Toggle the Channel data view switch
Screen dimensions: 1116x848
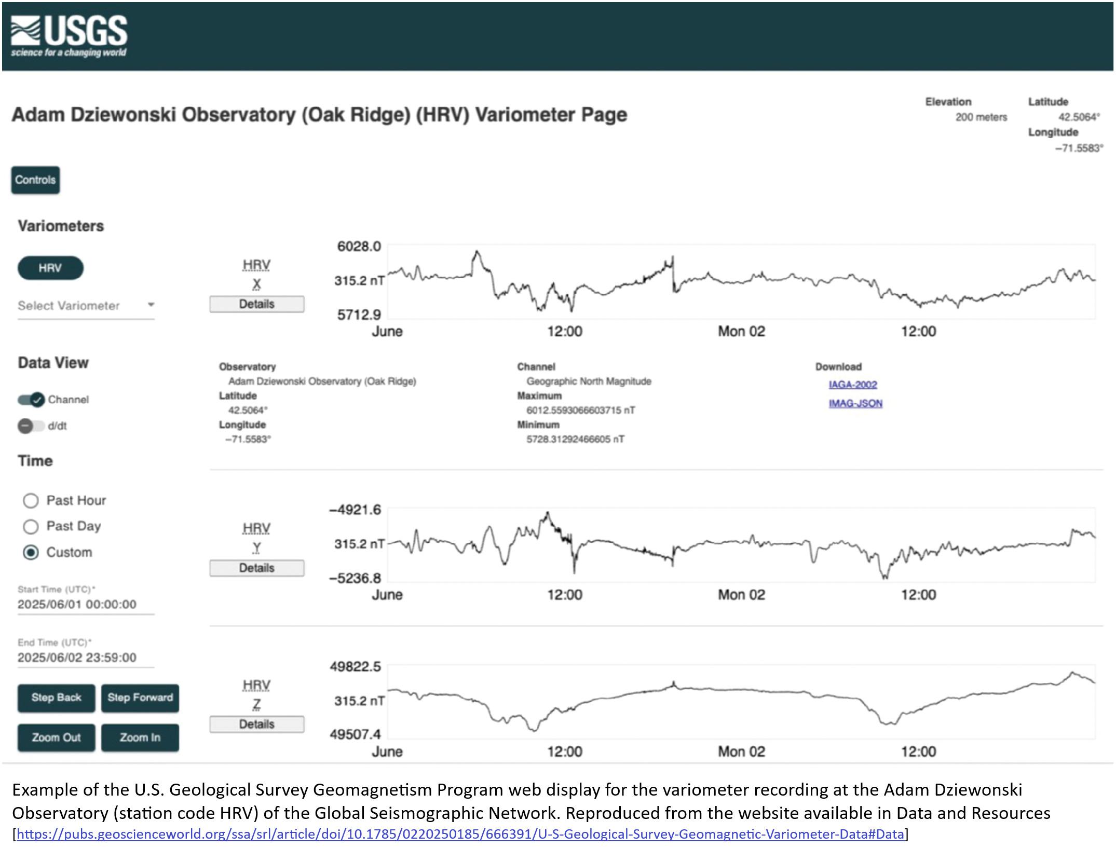(x=32, y=400)
